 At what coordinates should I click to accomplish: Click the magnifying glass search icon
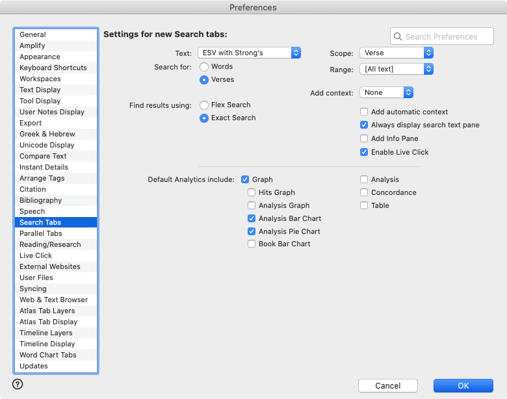(x=398, y=37)
